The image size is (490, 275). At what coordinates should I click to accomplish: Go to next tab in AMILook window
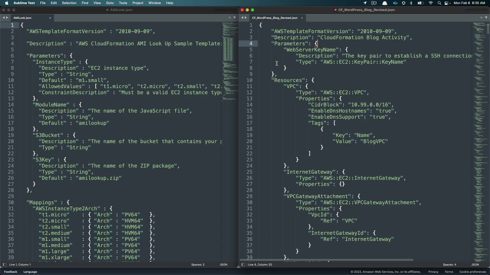click(x=7, y=18)
